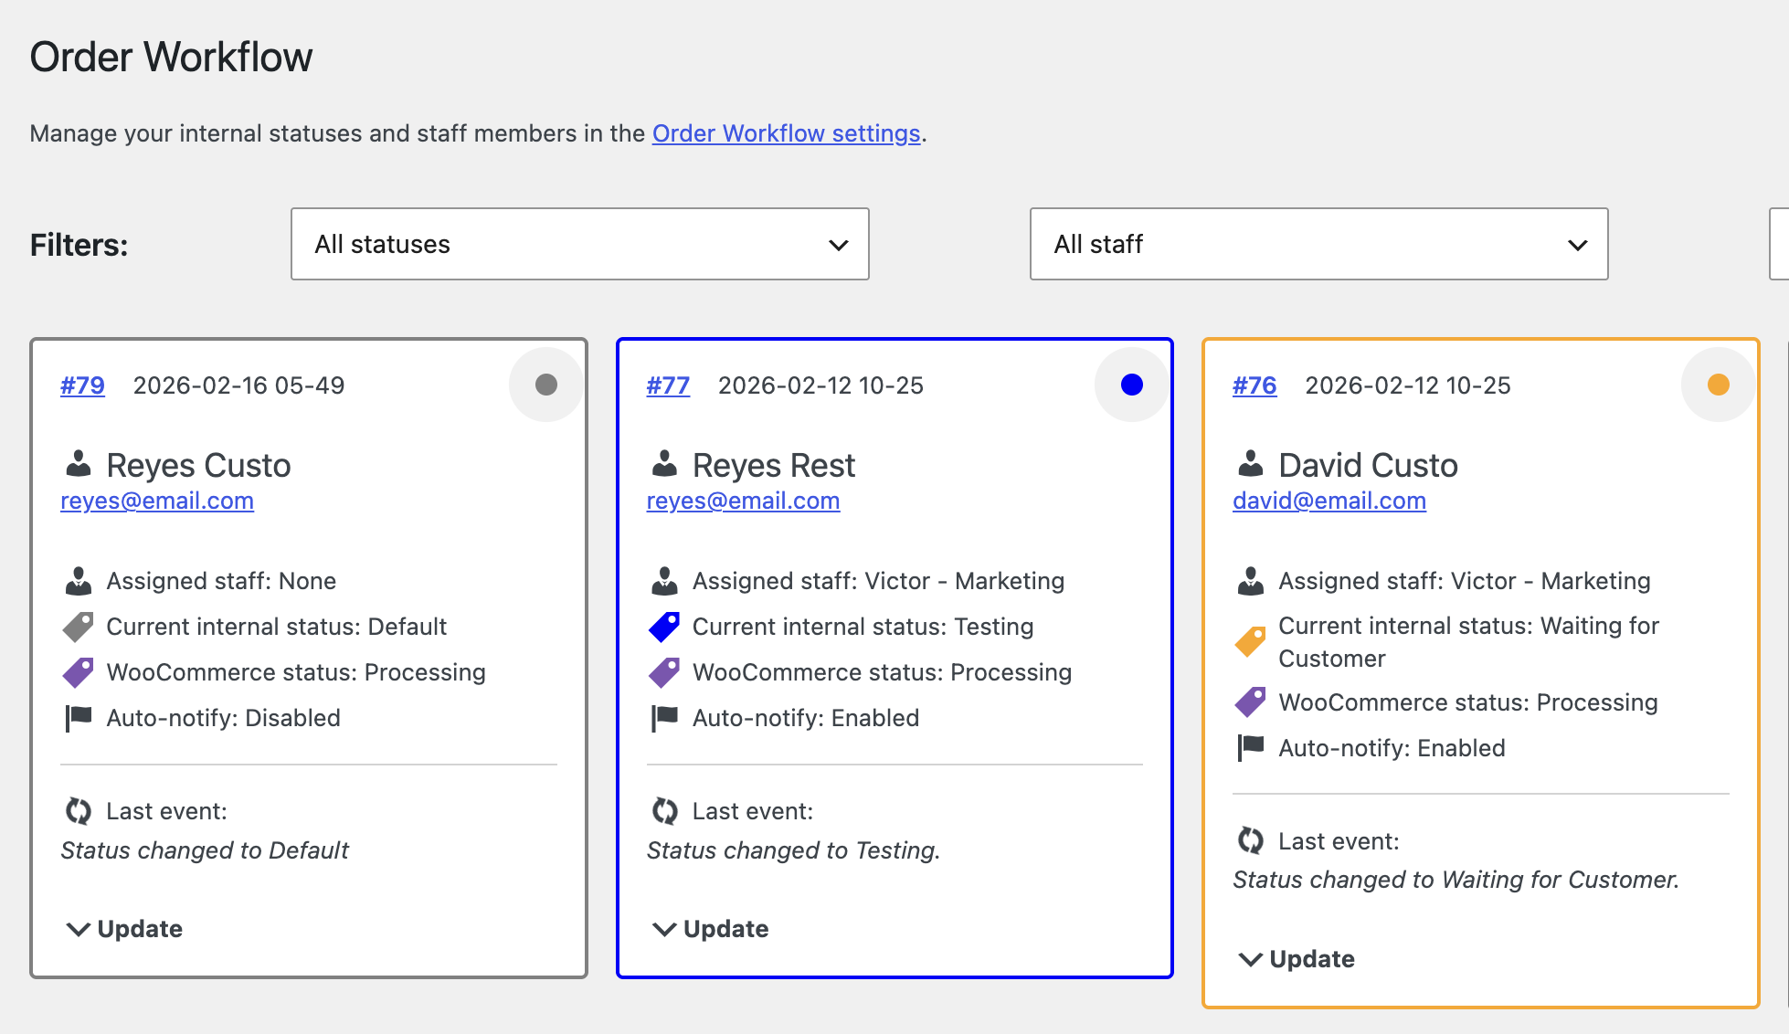
Task: Expand Update section for order #77
Action: click(711, 929)
